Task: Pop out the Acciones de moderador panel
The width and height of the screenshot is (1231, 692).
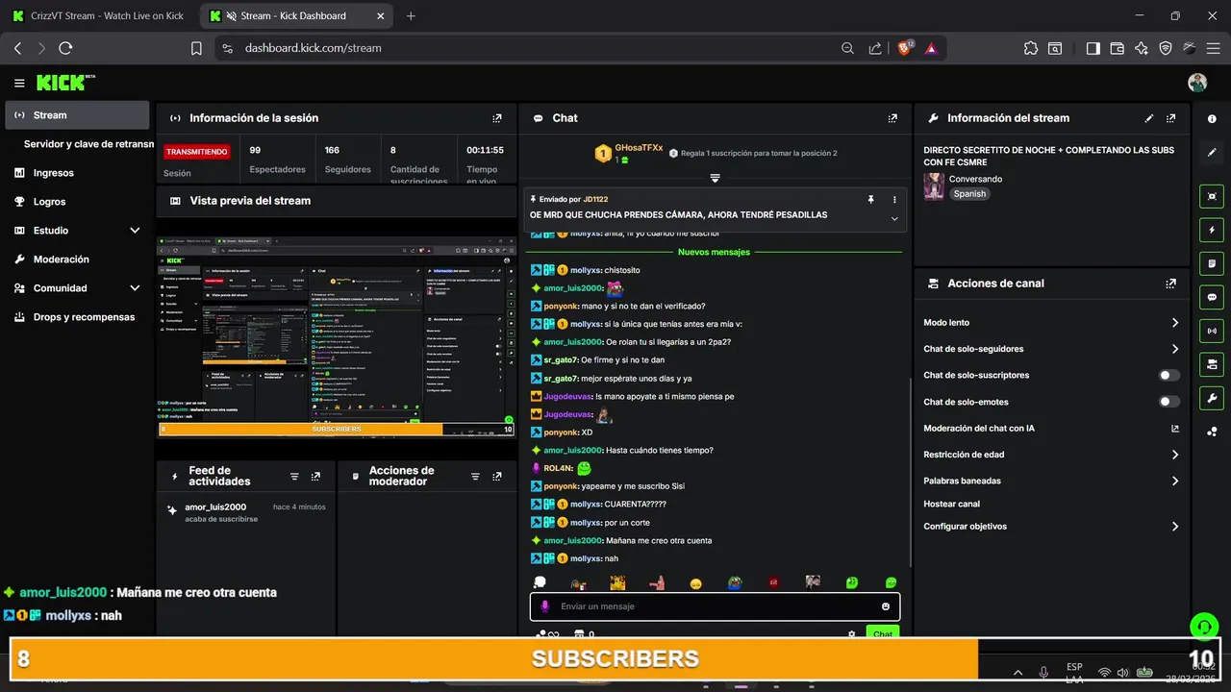Action: click(497, 477)
